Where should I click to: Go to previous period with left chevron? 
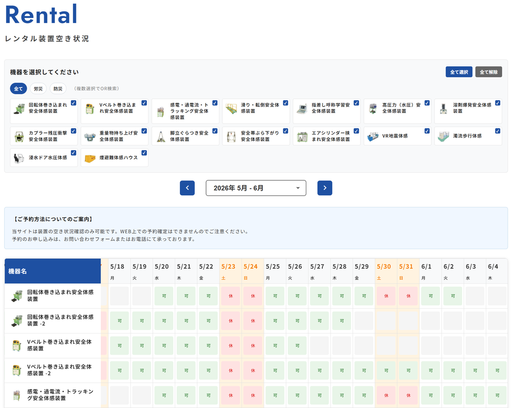[x=187, y=188]
